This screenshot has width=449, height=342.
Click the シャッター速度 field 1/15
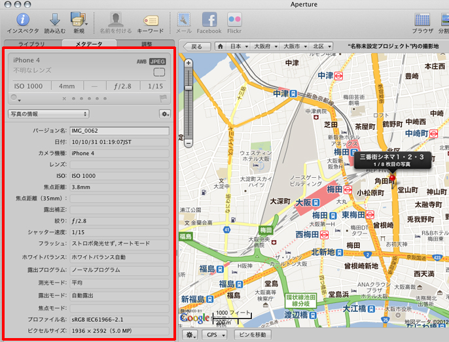[119, 232]
